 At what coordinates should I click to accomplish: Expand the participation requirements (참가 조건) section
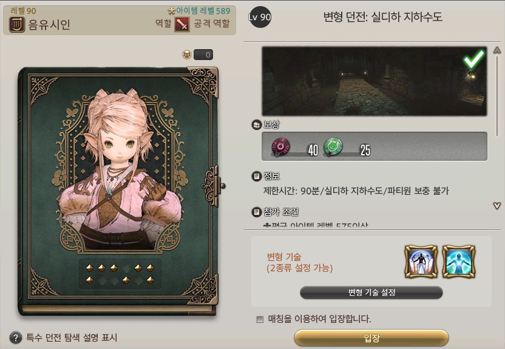click(281, 212)
